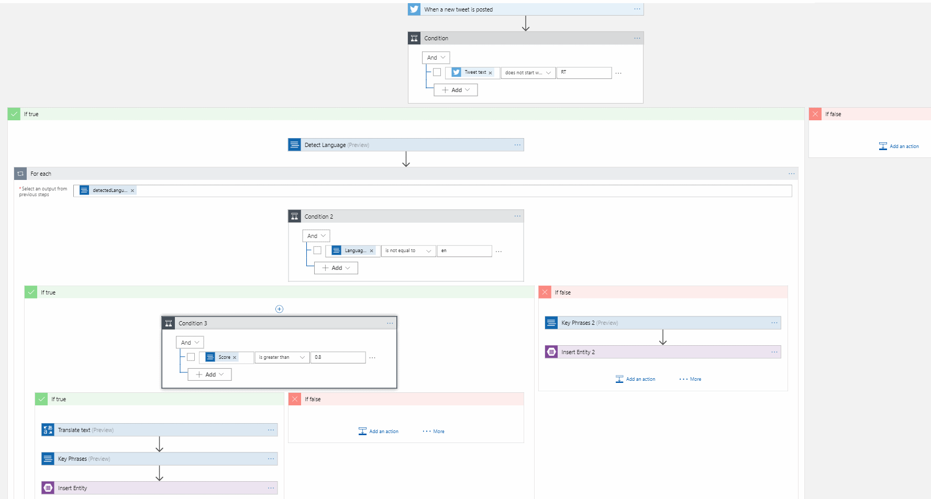Click the 'Detect Language' title text
This screenshot has width=931, height=499.
325,145
